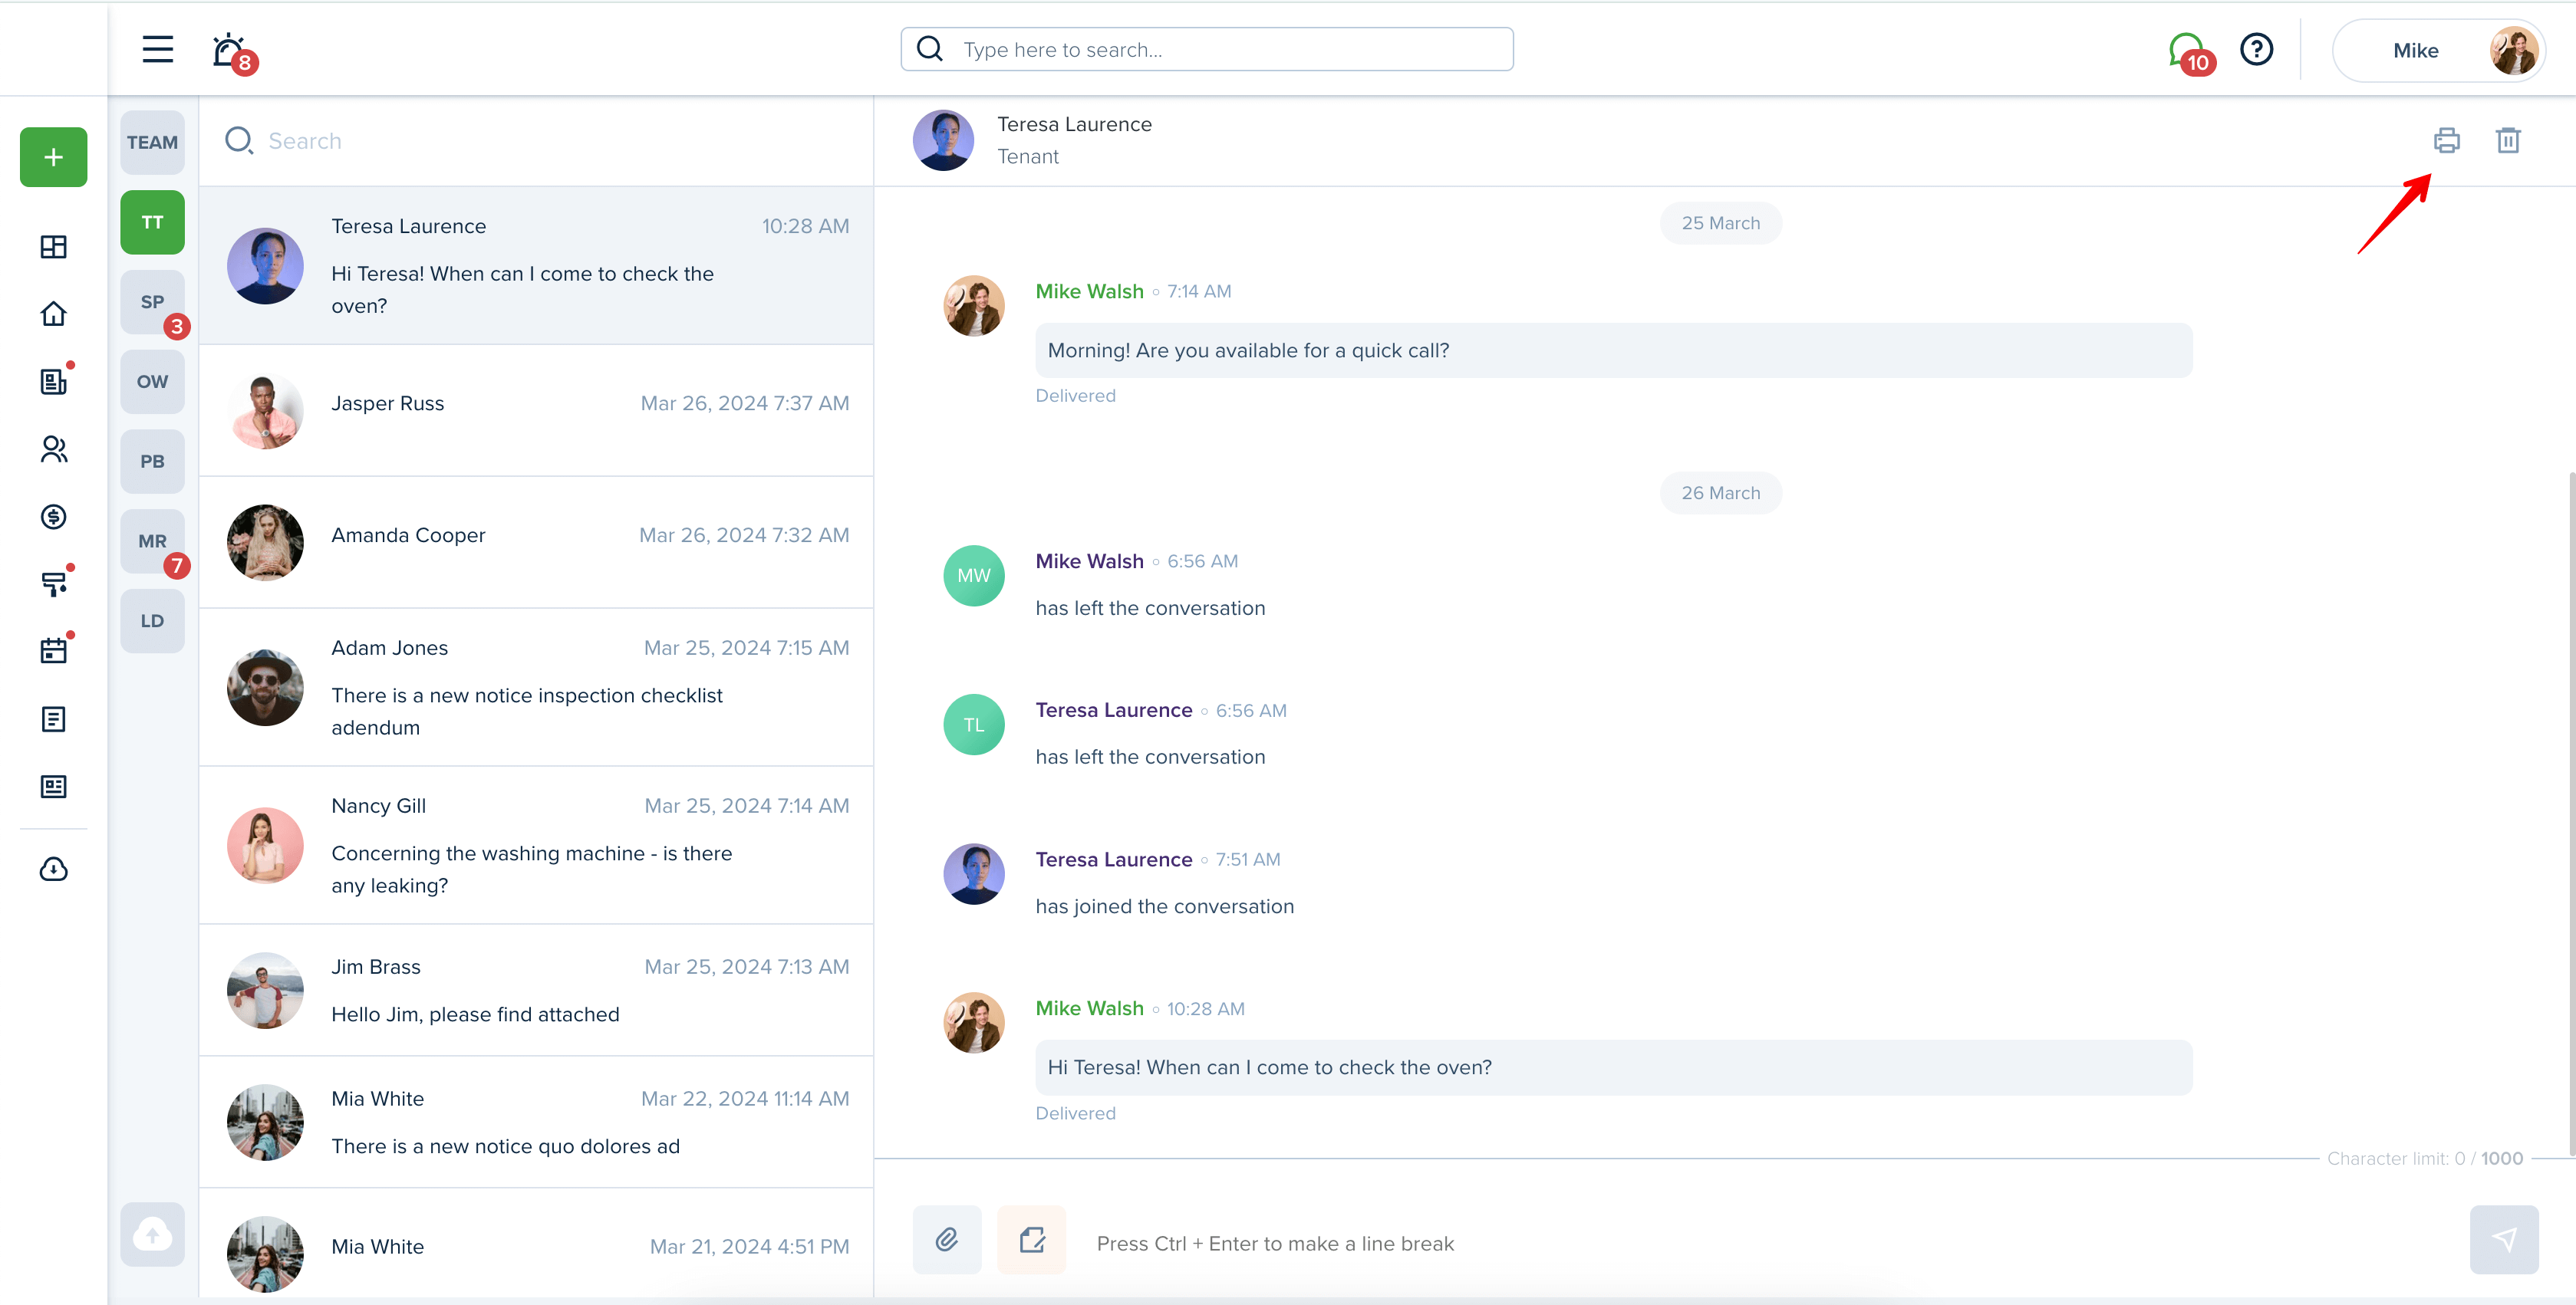Select the OW owners tab
2576x1305 pixels.
pyautogui.click(x=152, y=382)
